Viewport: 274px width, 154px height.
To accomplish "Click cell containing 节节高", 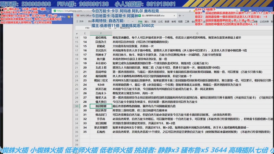I will 101,119.
